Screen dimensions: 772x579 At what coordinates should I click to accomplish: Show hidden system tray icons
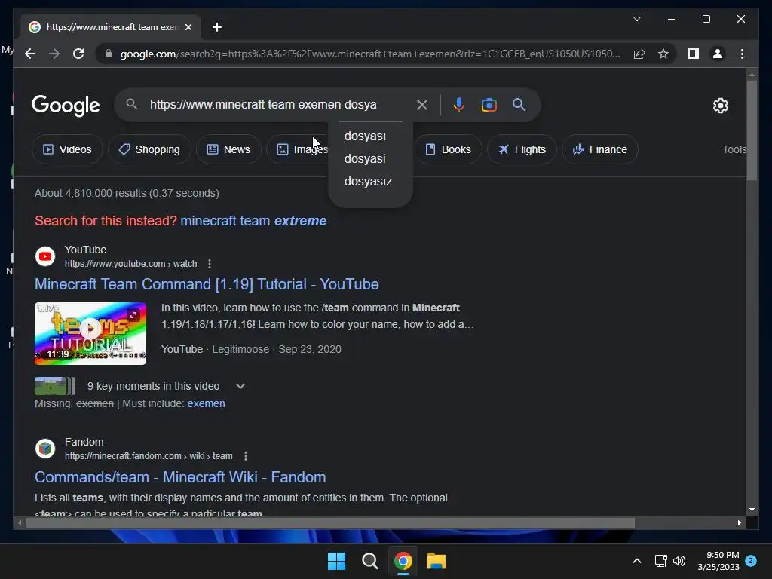636,561
